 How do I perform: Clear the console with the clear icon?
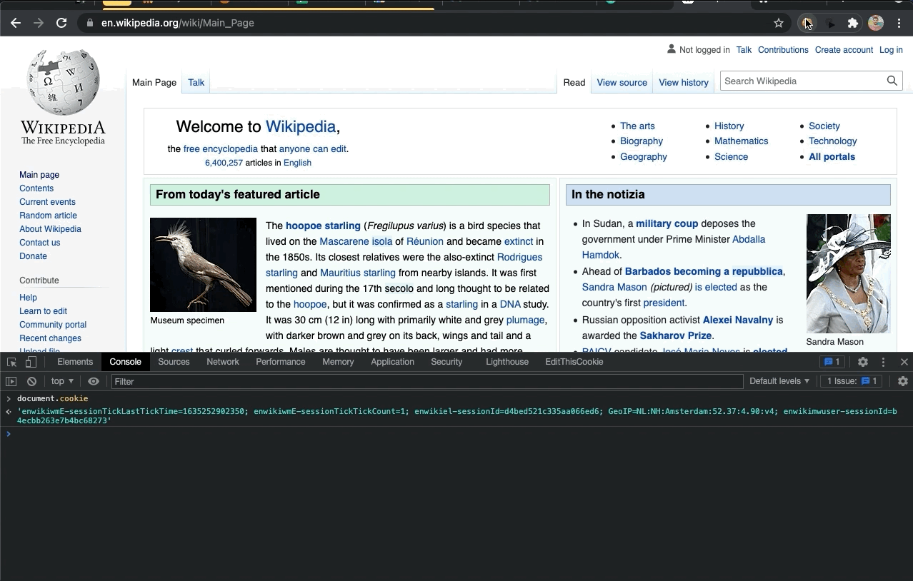pos(31,381)
